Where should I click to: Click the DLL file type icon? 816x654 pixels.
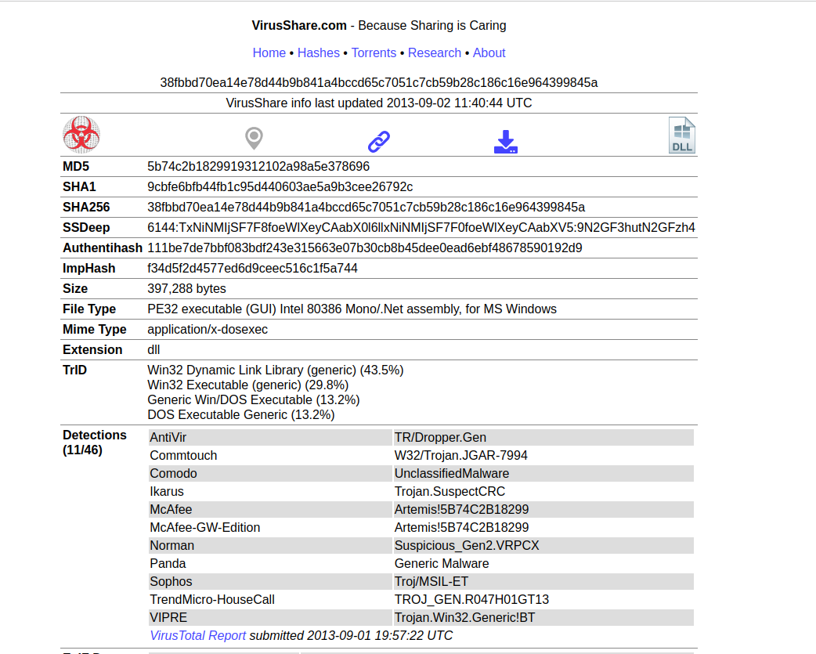point(682,135)
